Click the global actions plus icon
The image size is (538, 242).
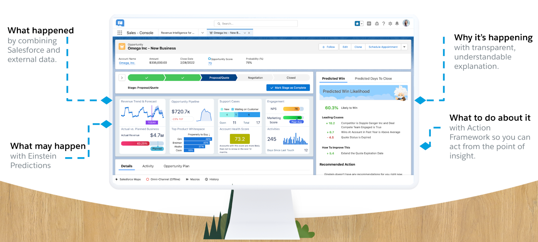[369, 23]
